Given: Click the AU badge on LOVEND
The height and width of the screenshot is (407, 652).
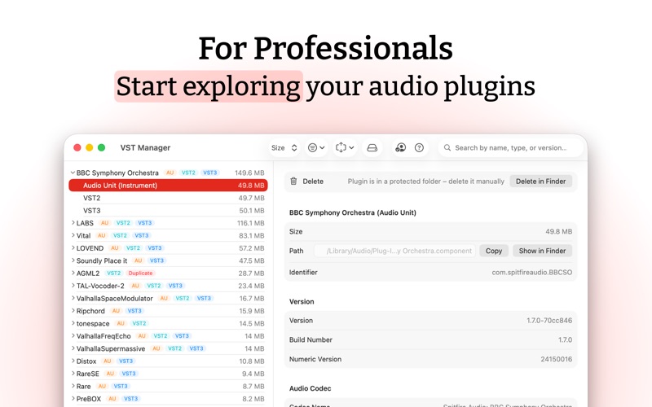Looking at the screenshot, I should coord(114,248).
